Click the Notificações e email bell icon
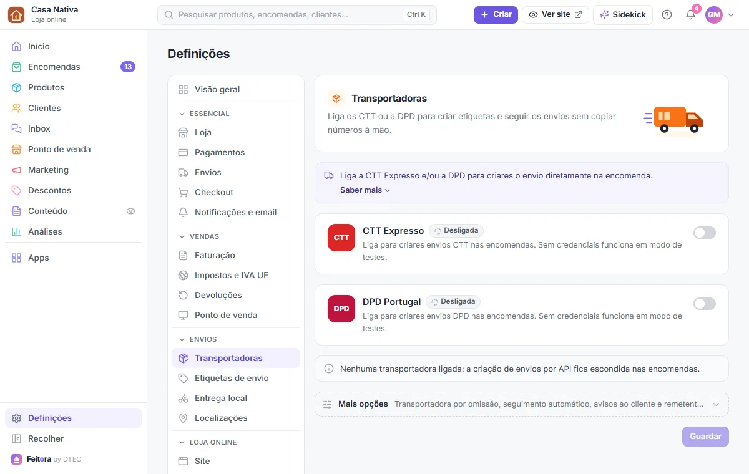 coord(184,212)
